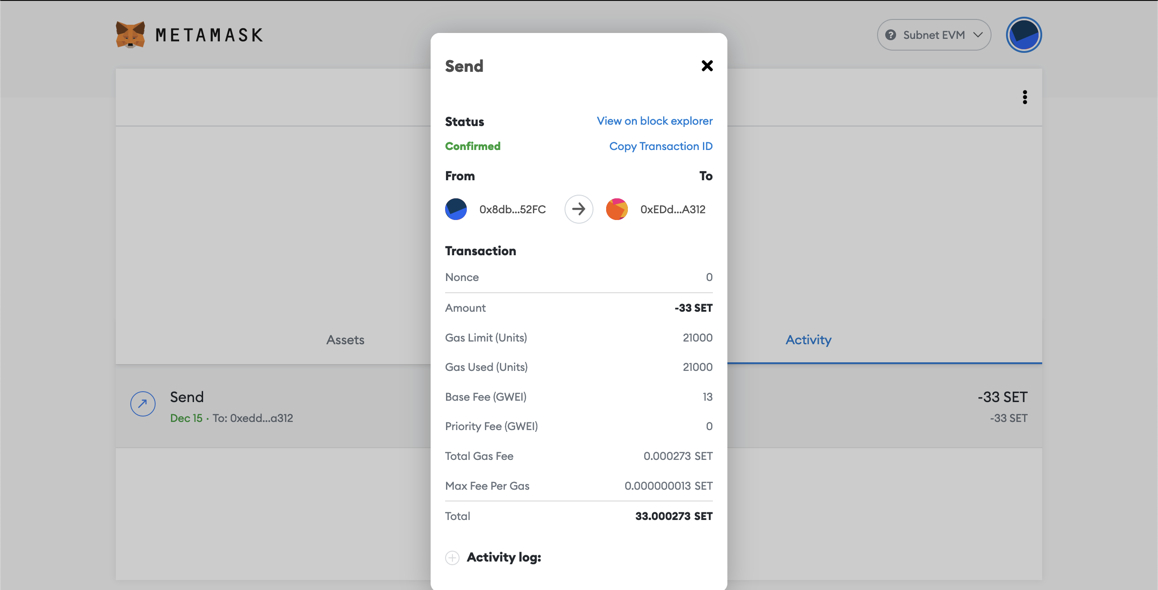Click the sender address icon 0x8db...52FC
This screenshot has width=1158, height=590.
[x=455, y=208]
